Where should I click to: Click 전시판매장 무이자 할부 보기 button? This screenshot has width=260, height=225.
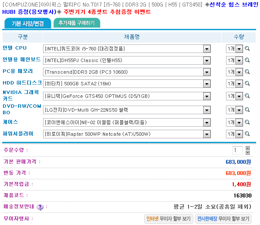[x=223, y=219]
